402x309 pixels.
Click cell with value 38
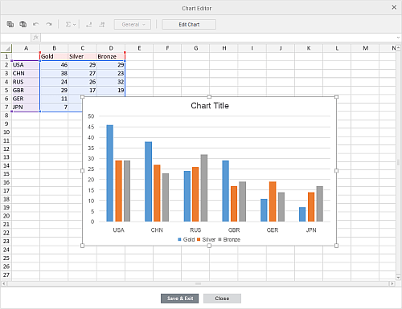point(54,73)
